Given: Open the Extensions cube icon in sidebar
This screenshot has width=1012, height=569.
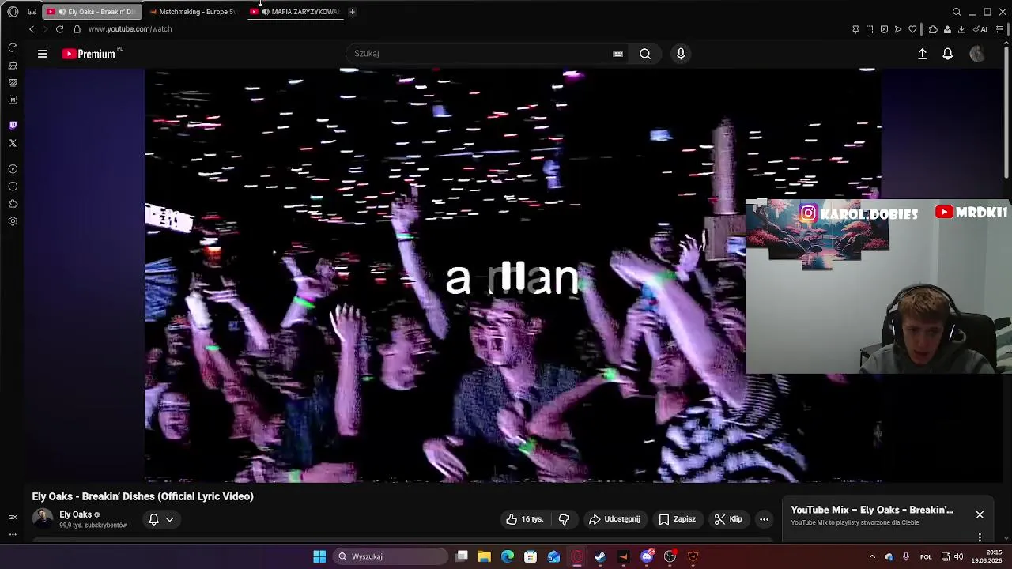Looking at the screenshot, I should click(13, 204).
